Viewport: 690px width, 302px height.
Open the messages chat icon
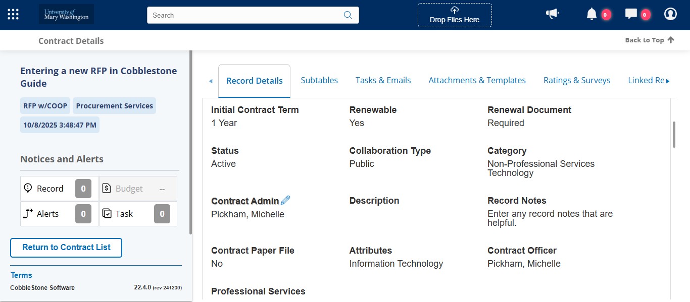coord(630,14)
